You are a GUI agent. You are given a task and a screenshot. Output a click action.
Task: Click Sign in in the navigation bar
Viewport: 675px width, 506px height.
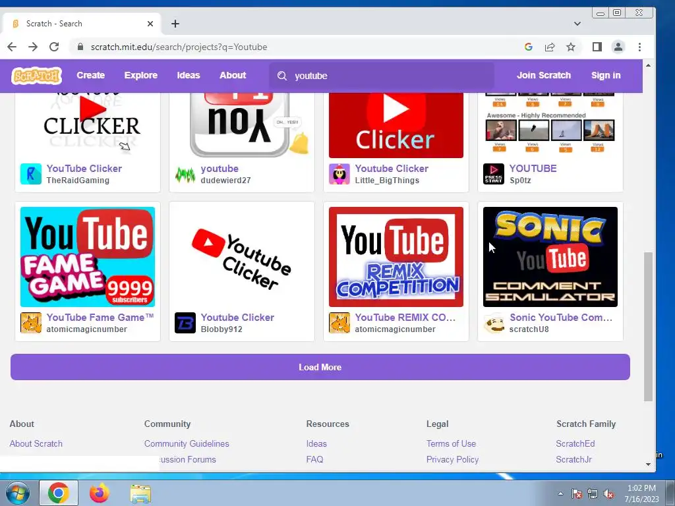click(606, 75)
